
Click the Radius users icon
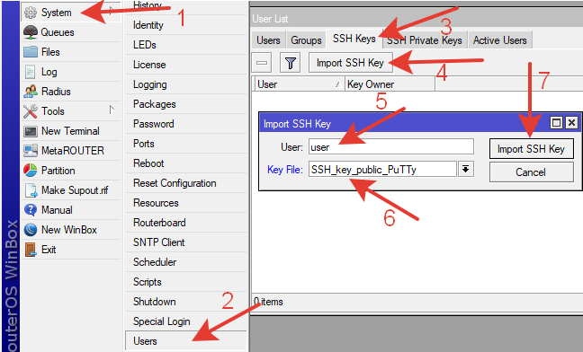31,92
